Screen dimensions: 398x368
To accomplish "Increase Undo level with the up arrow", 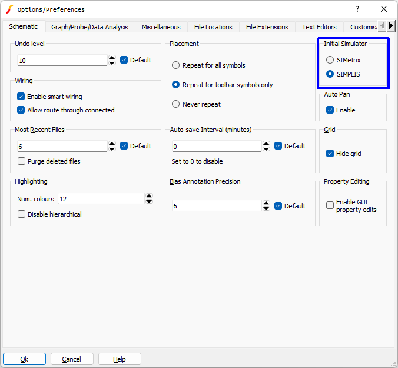I will [x=112, y=57].
